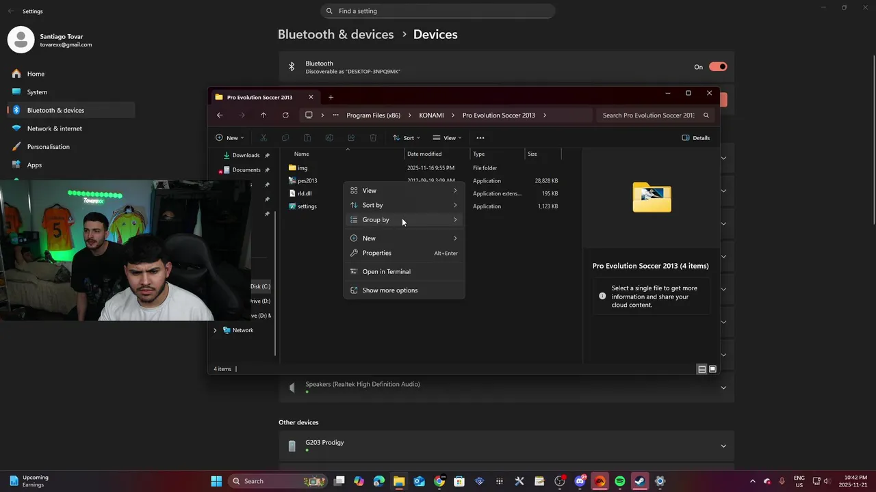Viewport: 876px width, 492px height.
Task: Open Discord from the taskbar
Action: (580, 481)
